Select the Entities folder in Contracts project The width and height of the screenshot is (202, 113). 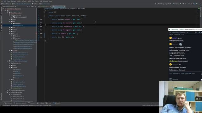[15, 67]
